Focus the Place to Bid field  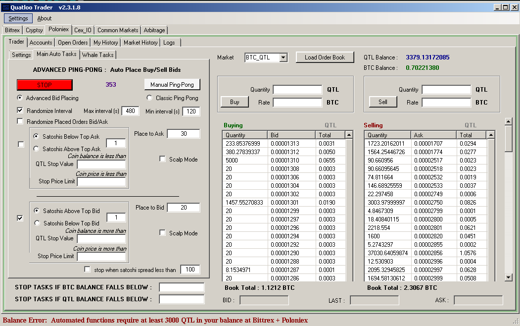pos(184,208)
